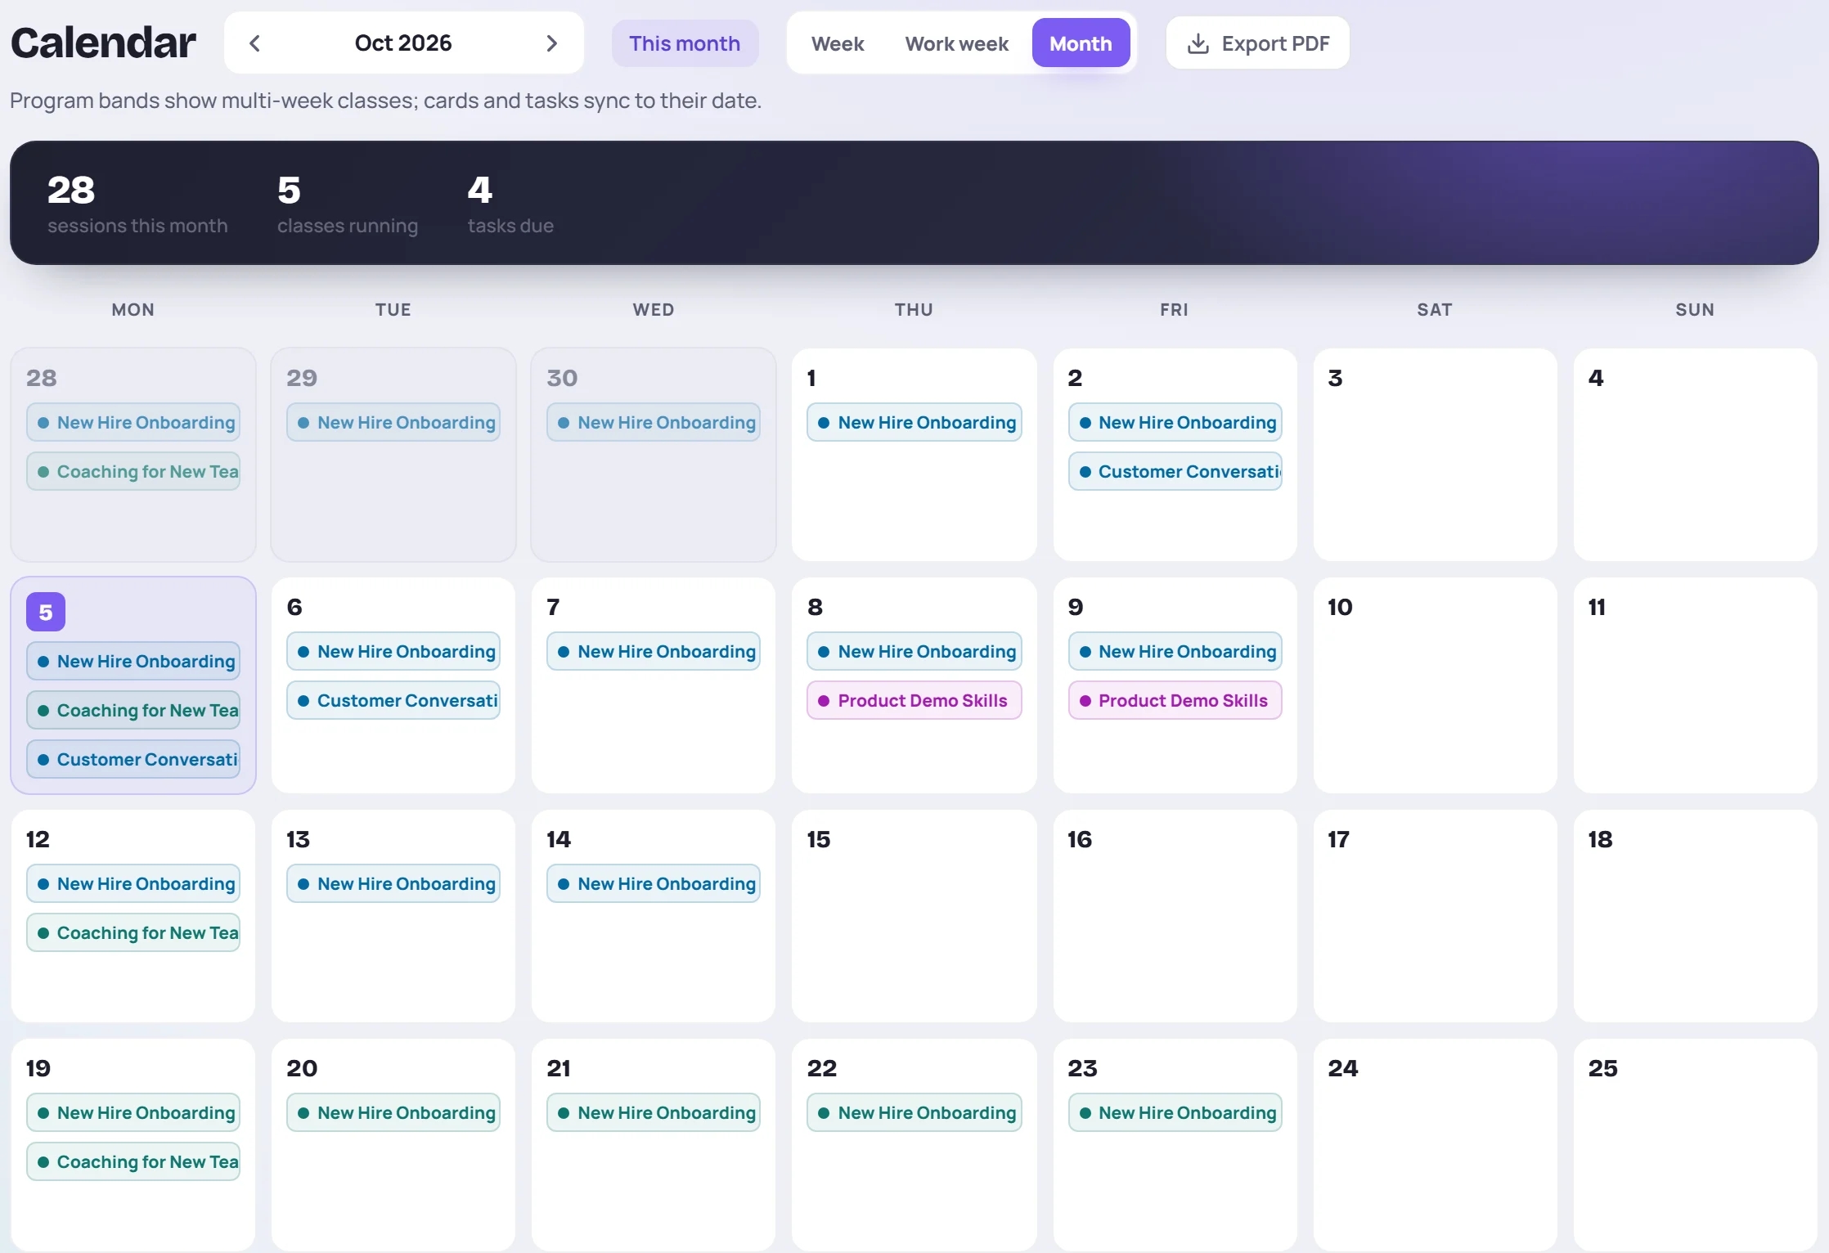Open Product Demo Skills on Oct 8
This screenshot has width=1829, height=1253.
click(x=914, y=700)
